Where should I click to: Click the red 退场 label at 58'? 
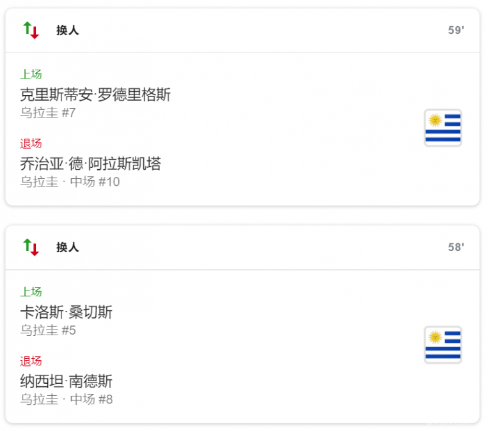(31, 361)
